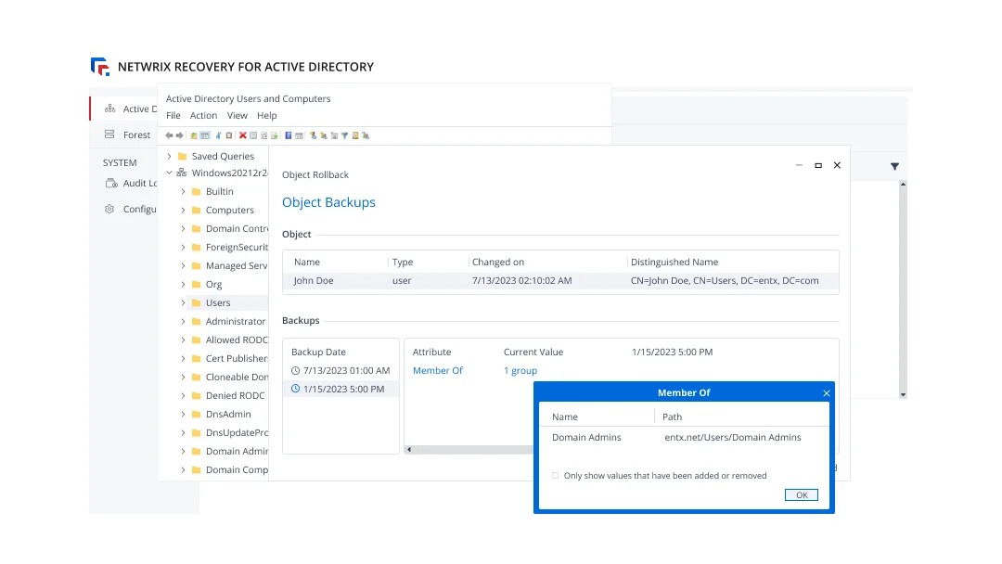1002x564 pixels.
Task: Toggle the Show/Hide console tree icon
Action: (x=204, y=135)
